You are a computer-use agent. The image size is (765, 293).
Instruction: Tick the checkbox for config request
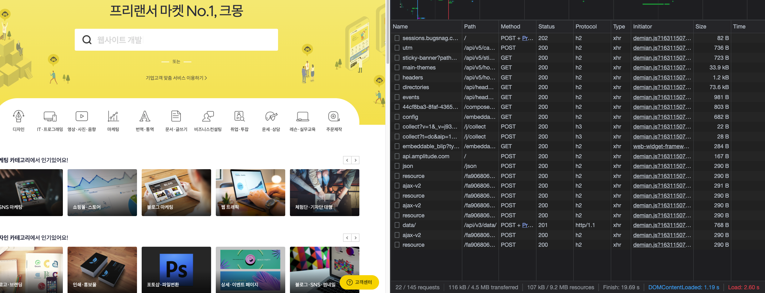pyautogui.click(x=397, y=117)
